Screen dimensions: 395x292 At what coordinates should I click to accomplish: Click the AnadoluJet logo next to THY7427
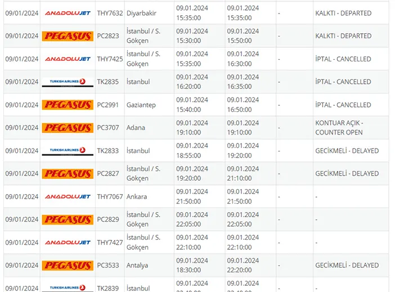tap(68, 242)
